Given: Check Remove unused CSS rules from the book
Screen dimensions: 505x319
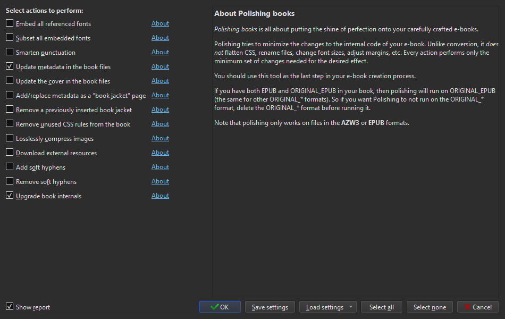Looking at the screenshot, I should pyautogui.click(x=9, y=124).
